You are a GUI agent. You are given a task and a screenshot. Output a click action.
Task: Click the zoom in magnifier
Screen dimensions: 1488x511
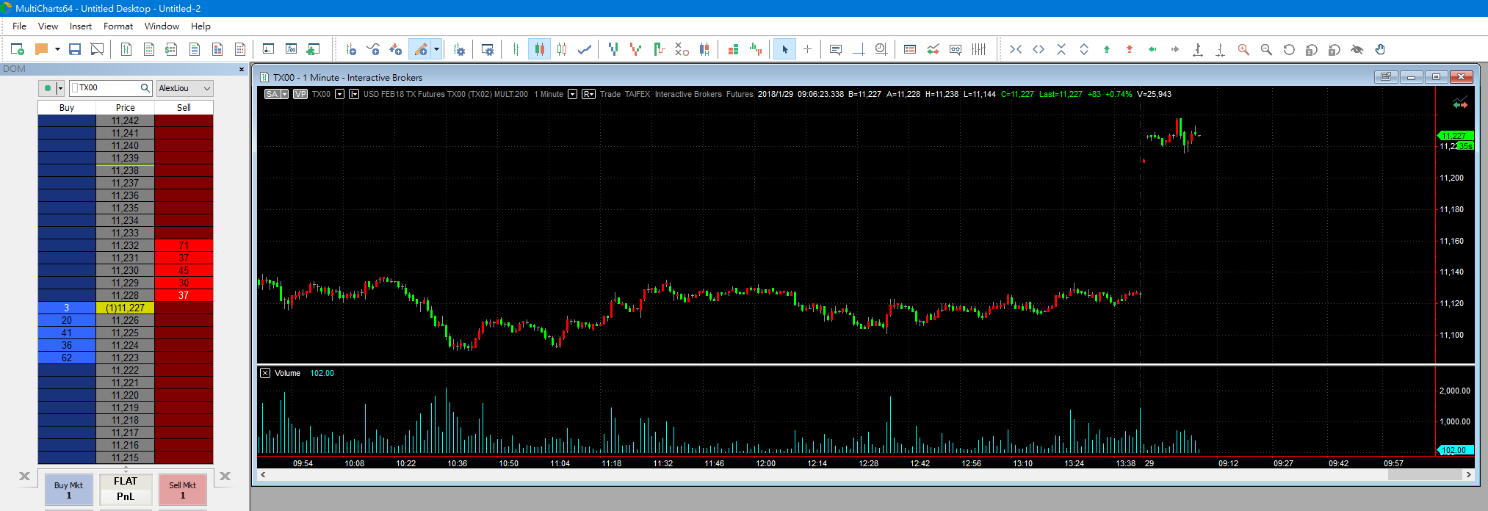click(1243, 49)
